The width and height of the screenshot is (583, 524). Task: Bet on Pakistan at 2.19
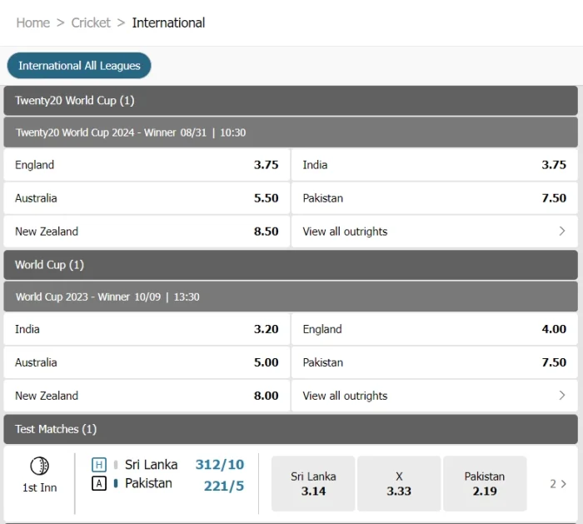point(485,483)
